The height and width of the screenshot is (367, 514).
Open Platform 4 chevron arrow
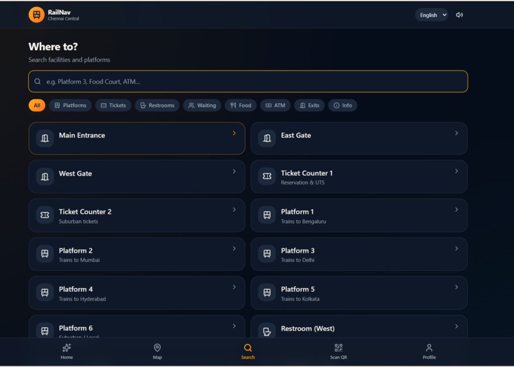234,287
